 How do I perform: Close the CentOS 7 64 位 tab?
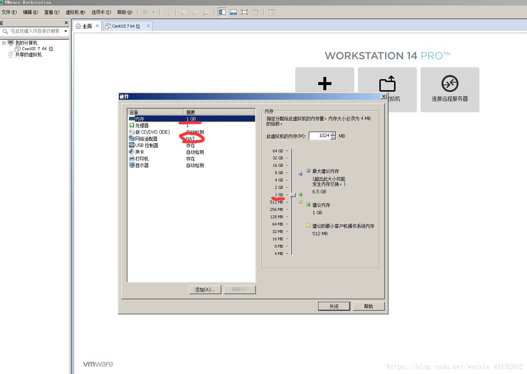[x=148, y=26]
